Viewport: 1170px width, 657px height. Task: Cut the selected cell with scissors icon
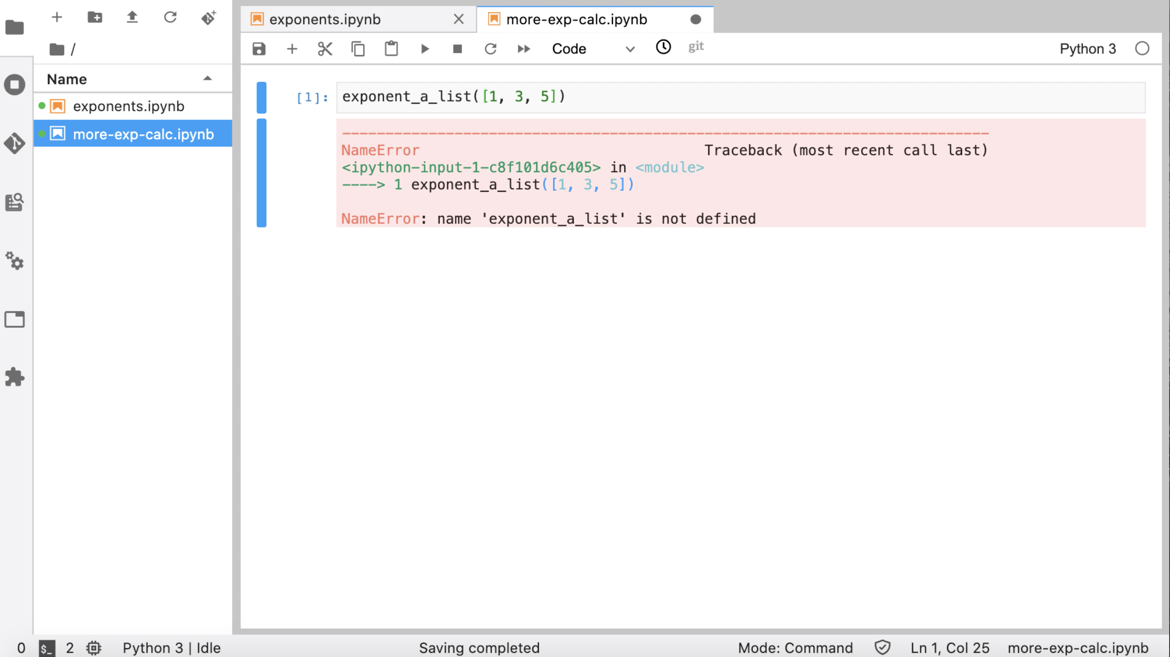point(325,49)
